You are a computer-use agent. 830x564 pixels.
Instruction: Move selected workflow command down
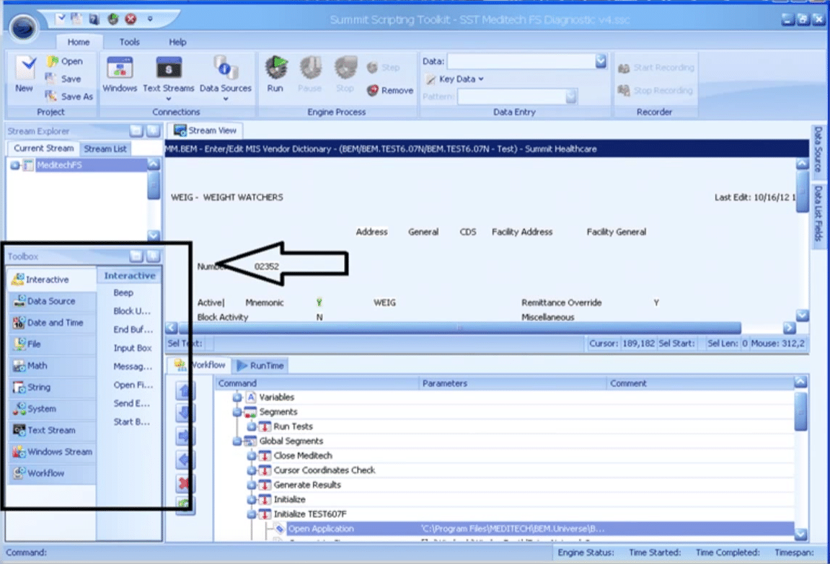185,413
